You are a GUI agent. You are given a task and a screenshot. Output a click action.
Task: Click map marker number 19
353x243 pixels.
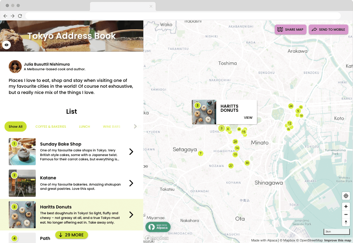[x=235, y=154]
